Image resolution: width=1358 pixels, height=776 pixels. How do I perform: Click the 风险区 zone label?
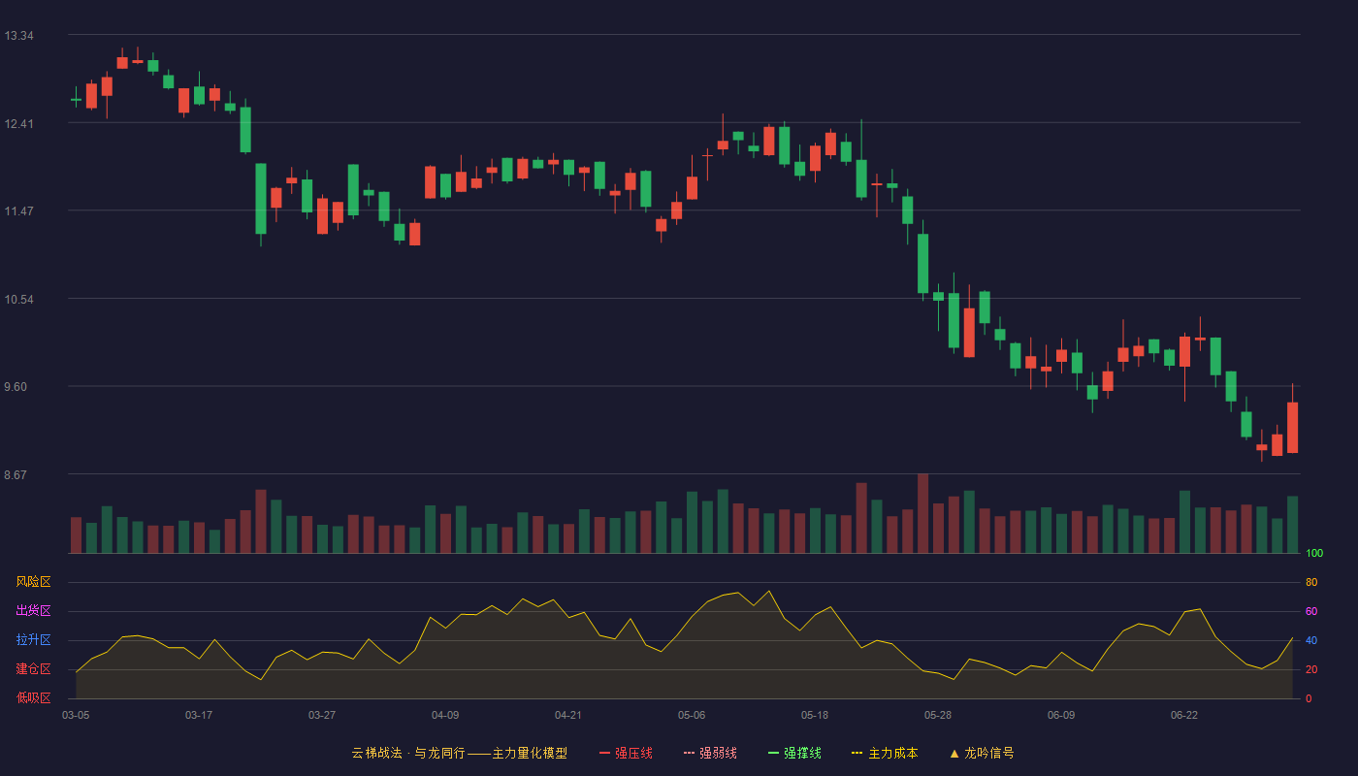pos(33,582)
